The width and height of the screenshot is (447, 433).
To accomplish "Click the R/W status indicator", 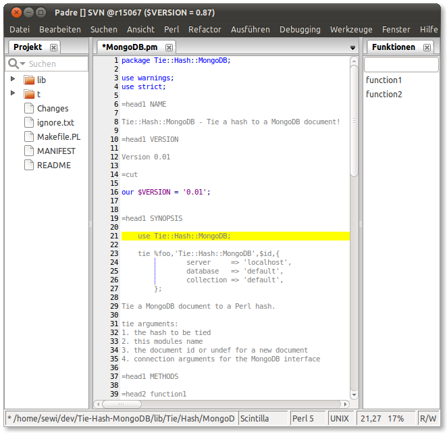I will coord(428,418).
